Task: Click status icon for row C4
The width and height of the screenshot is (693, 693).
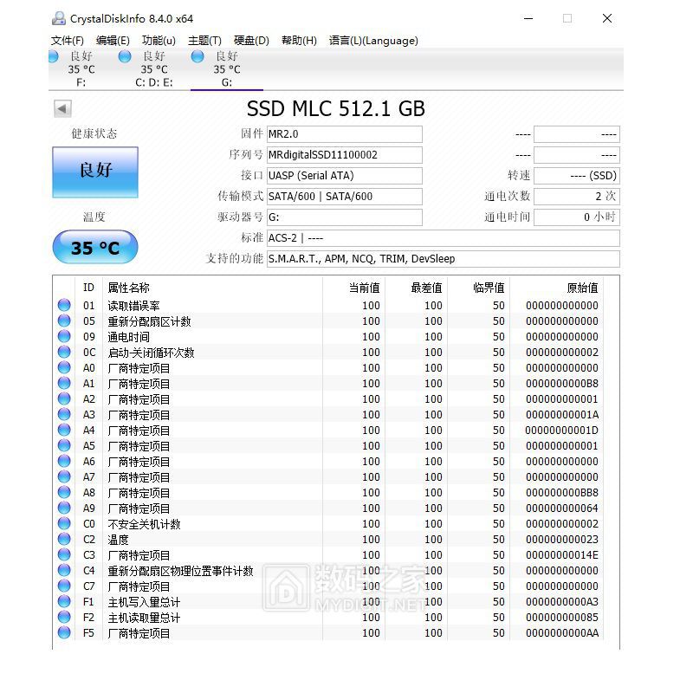Action: tap(64, 570)
